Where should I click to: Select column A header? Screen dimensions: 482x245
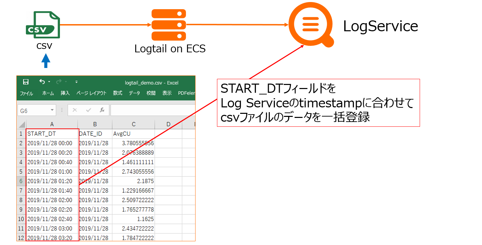tap(52, 124)
